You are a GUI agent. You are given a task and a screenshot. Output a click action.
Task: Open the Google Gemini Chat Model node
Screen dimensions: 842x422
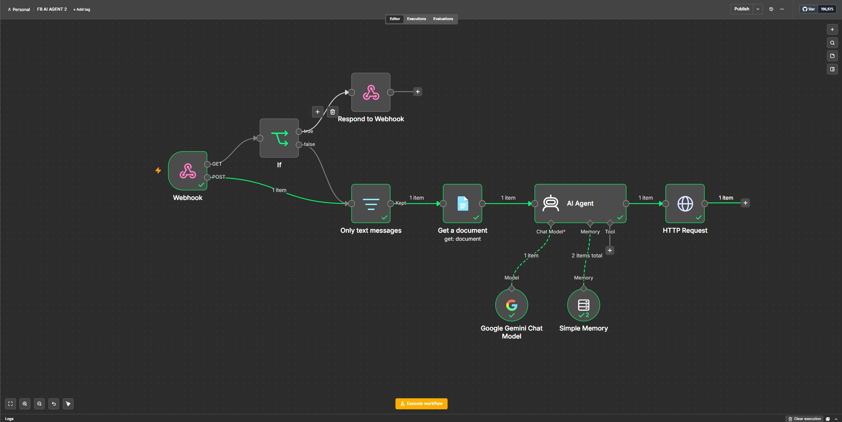tap(511, 305)
